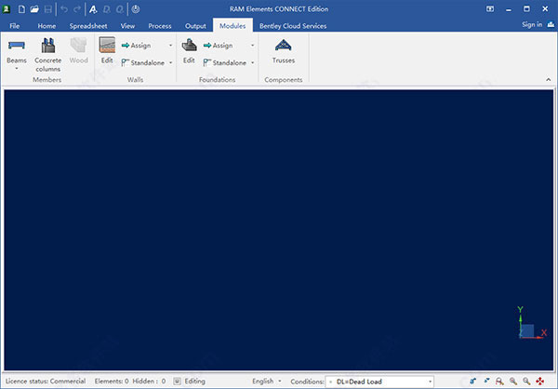Click the zoom window magnifier icon
Viewport: 558px width, 389px height.
[499, 382]
